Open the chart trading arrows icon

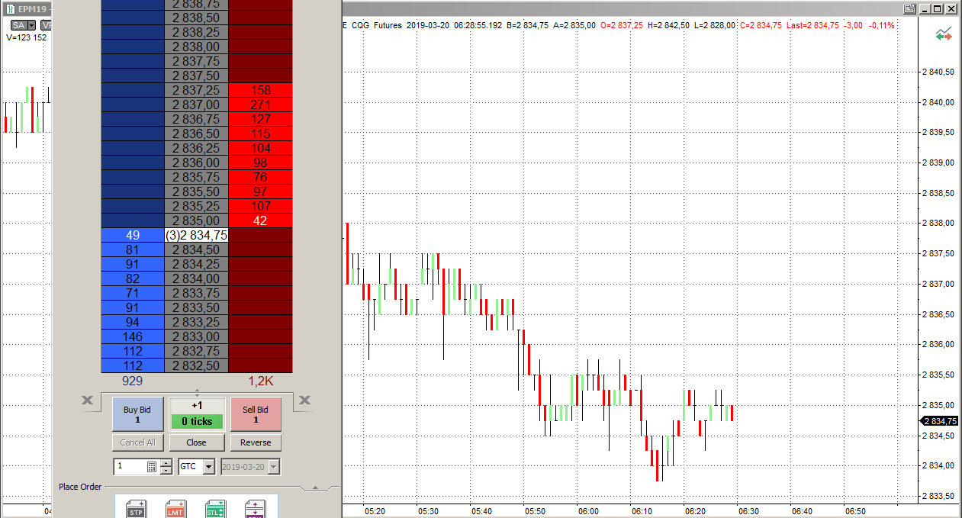[x=944, y=34]
